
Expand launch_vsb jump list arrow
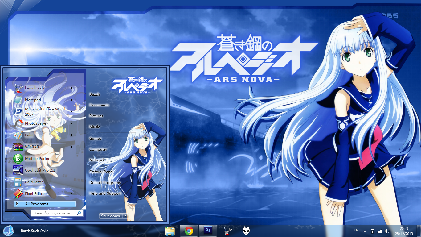pyautogui.click(x=72, y=88)
